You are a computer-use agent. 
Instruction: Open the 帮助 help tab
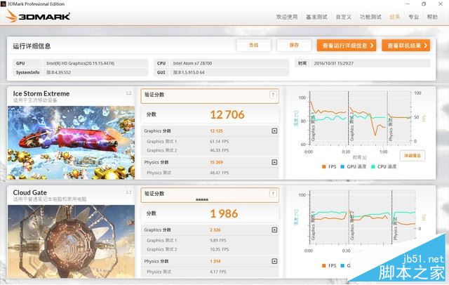[x=432, y=17]
